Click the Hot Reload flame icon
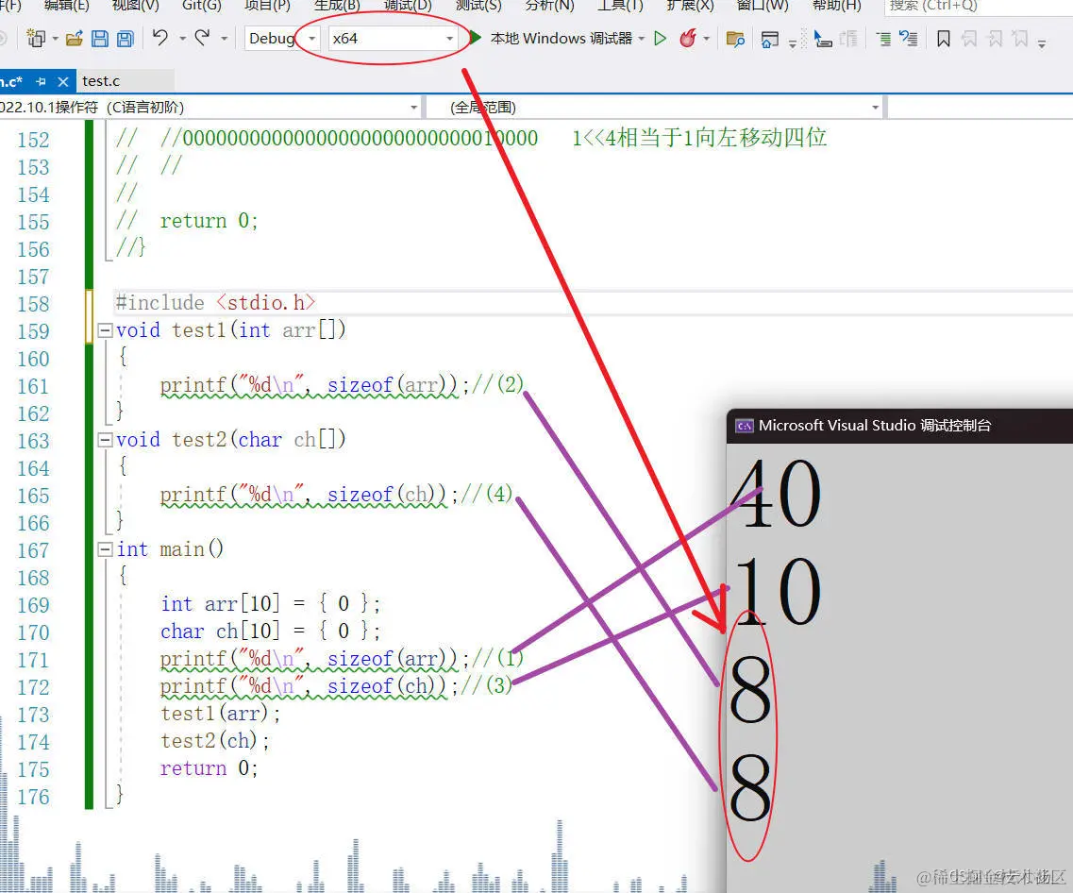The height and width of the screenshot is (893, 1073). click(x=688, y=38)
